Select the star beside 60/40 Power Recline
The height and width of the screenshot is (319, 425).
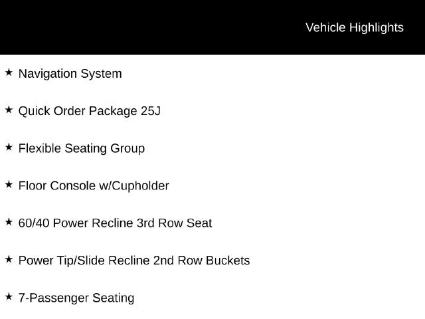9,222
